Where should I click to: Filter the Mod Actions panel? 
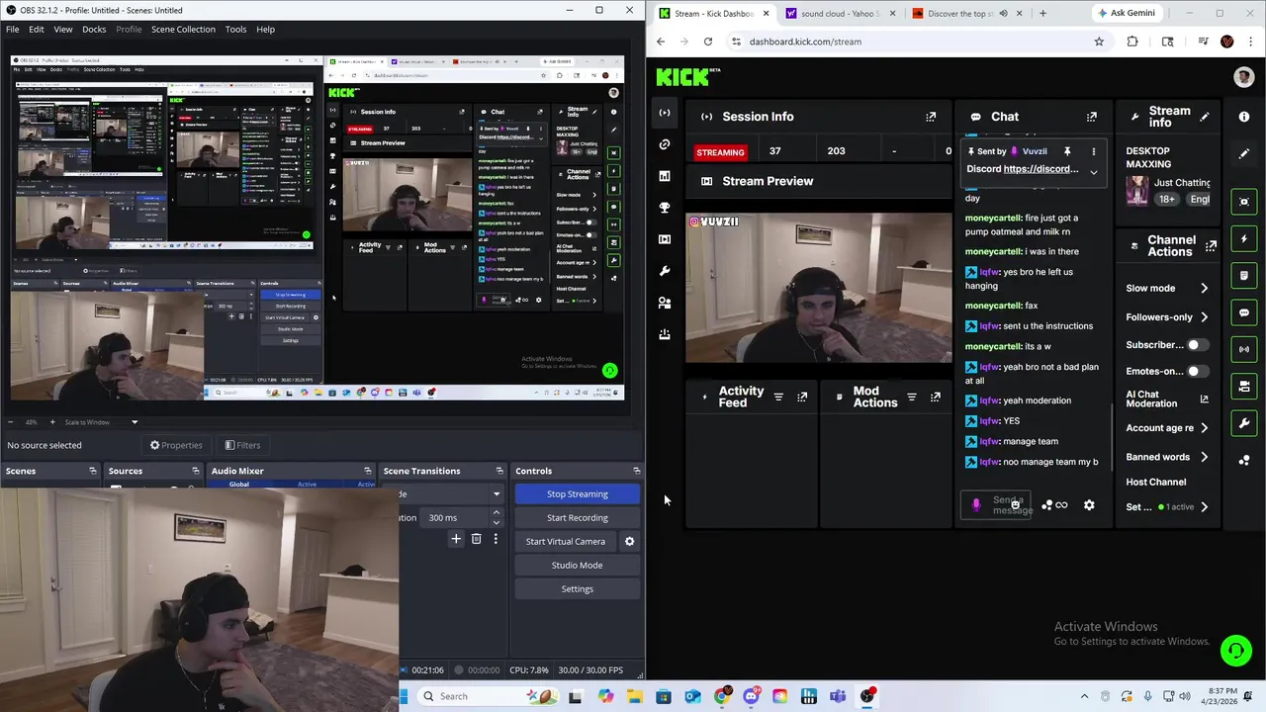(x=912, y=398)
